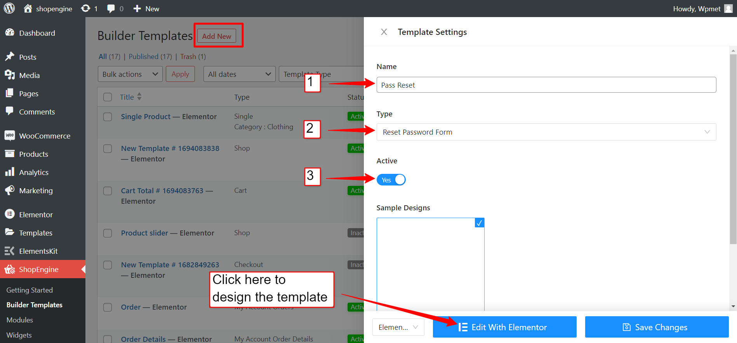This screenshot has width=737, height=343.
Task: Toggle the sample design checkmark
Action: (x=480, y=223)
